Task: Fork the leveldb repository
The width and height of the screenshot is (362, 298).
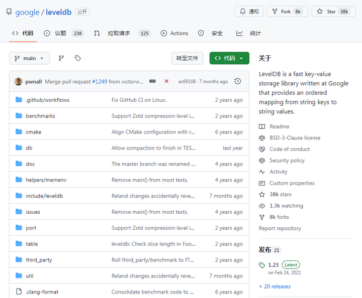Action: (287, 12)
